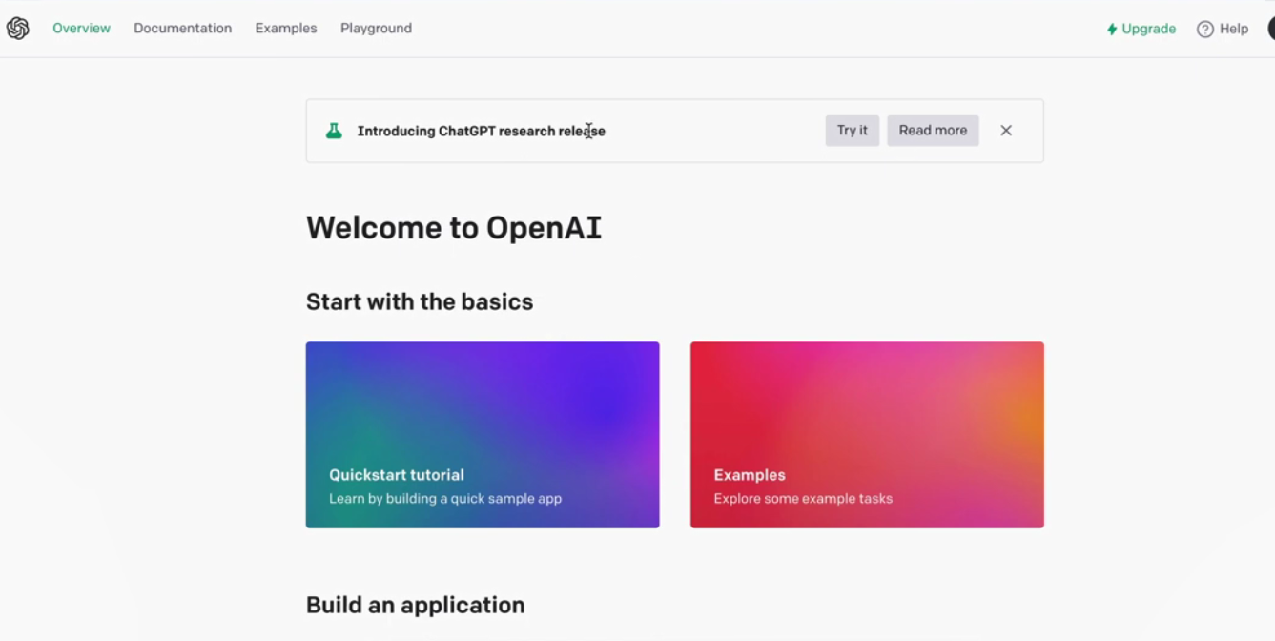Dismiss the ChatGPT announcement banner

pyautogui.click(x=1006, y=131)
